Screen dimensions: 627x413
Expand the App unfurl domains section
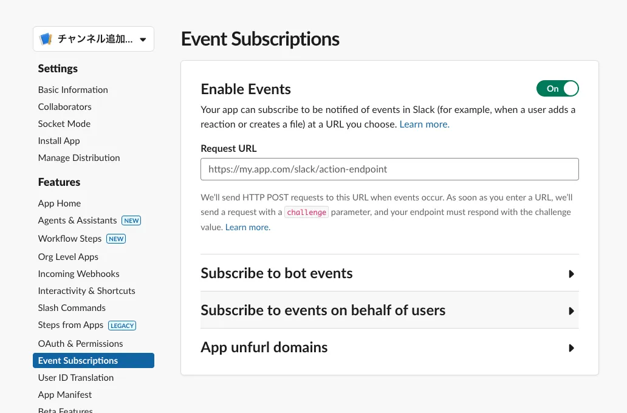571,348
